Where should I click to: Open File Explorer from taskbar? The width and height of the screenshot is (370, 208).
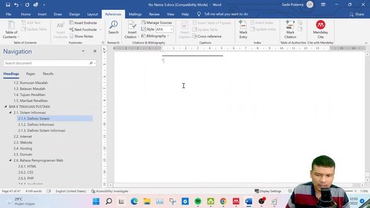point(147,202)
